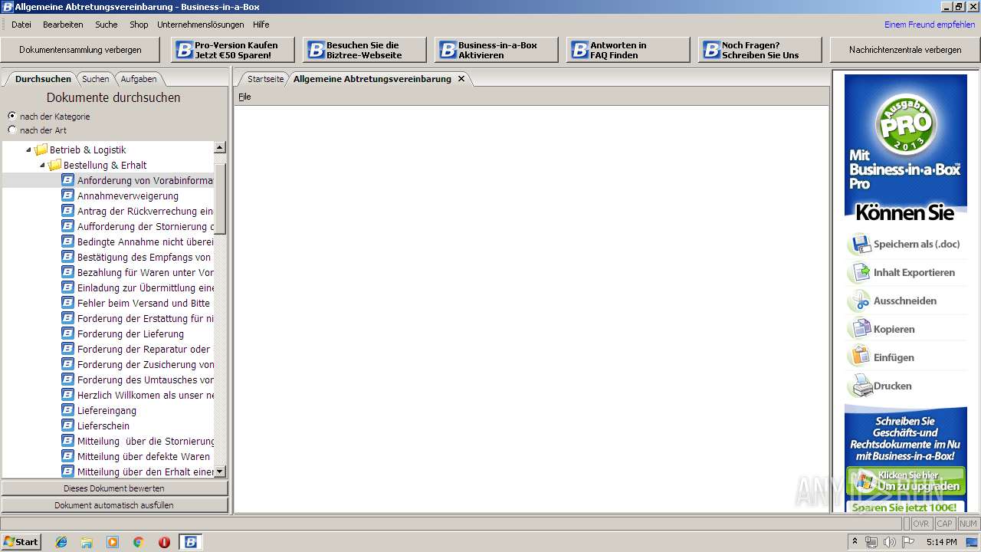This screenshot has width=981, height=552.
Task: Open Windows Explorer folder taskbar icon
Action: point(87,542)
